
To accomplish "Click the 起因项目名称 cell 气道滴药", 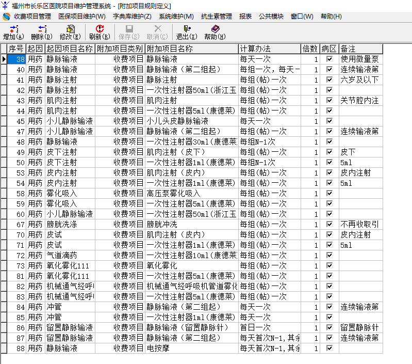I will click(70, 255).
